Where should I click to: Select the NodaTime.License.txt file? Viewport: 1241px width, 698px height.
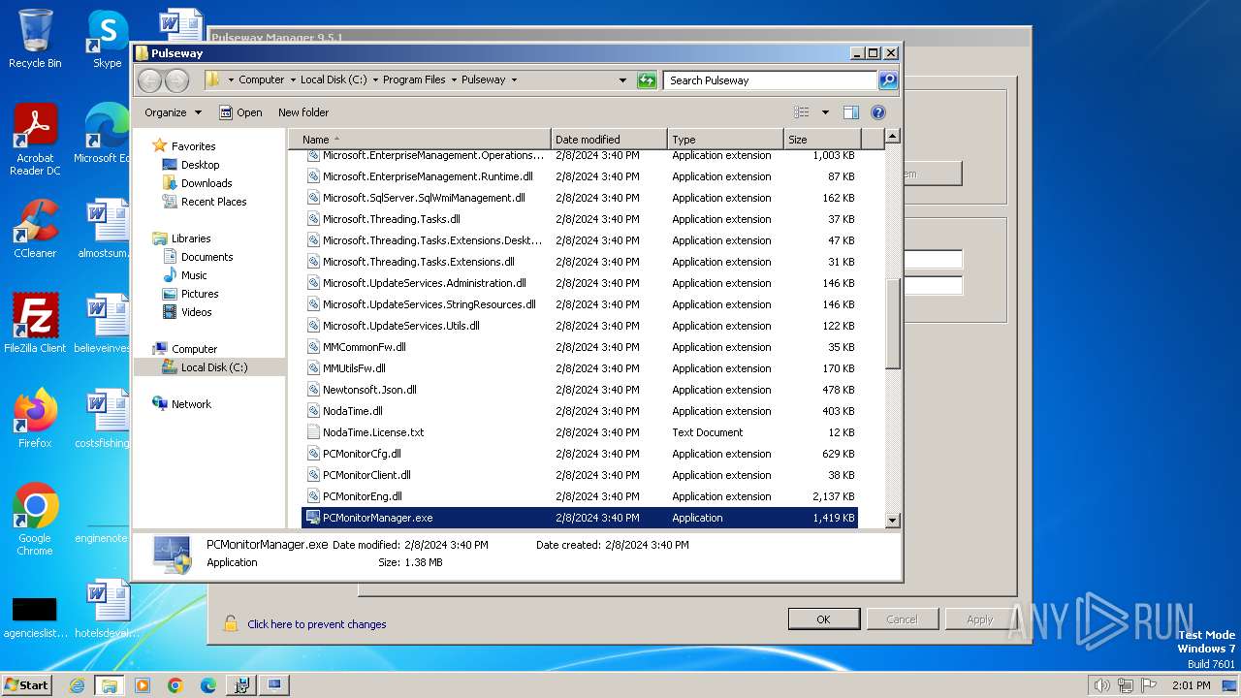[x=580, y=432]
